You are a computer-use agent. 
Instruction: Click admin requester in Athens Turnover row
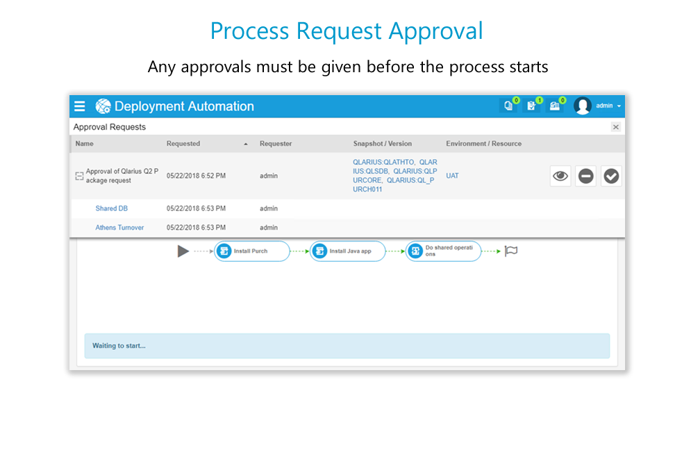pos(269,227)
